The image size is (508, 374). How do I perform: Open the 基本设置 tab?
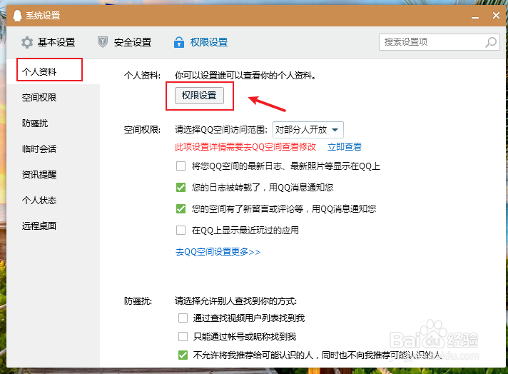point(49,42)
